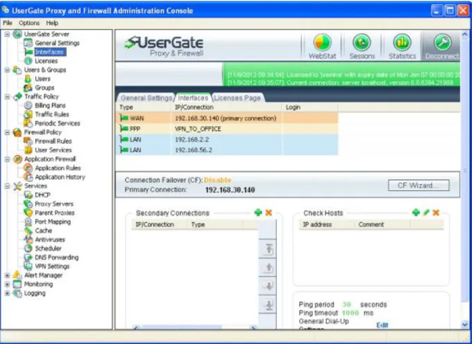Click the vertical scrollbar down arrow
The height and width of the screenshot is (344, 474).
click(465, 325)
